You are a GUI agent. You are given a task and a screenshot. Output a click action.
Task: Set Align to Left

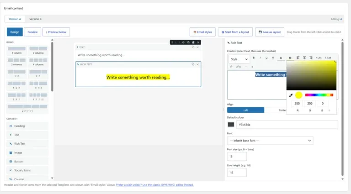tap(245, 110)
